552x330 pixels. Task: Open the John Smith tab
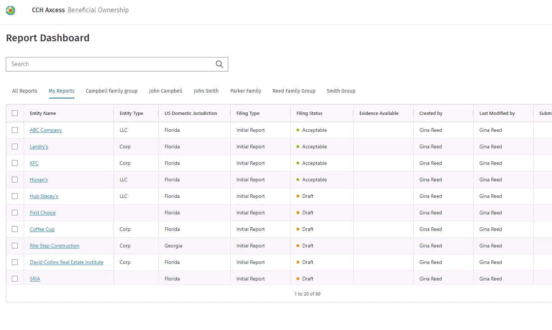coord(206,91)
